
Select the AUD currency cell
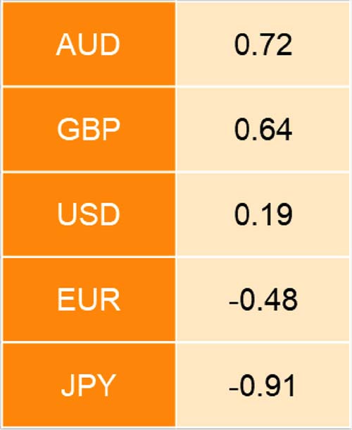coord(89,44)
